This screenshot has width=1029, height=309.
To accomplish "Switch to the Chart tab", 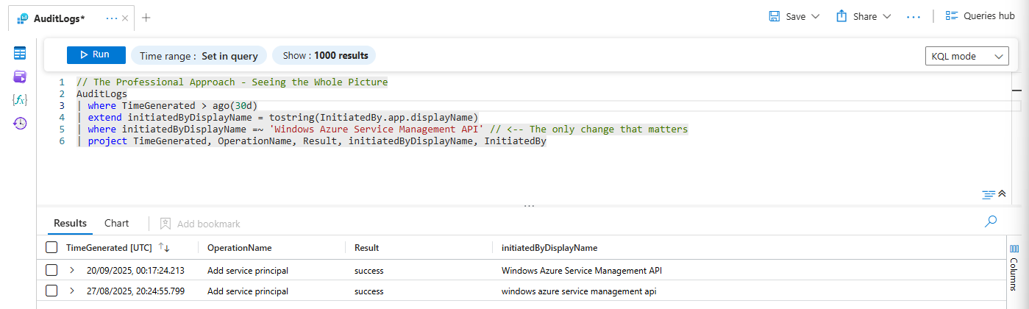I will click(116, 223).
